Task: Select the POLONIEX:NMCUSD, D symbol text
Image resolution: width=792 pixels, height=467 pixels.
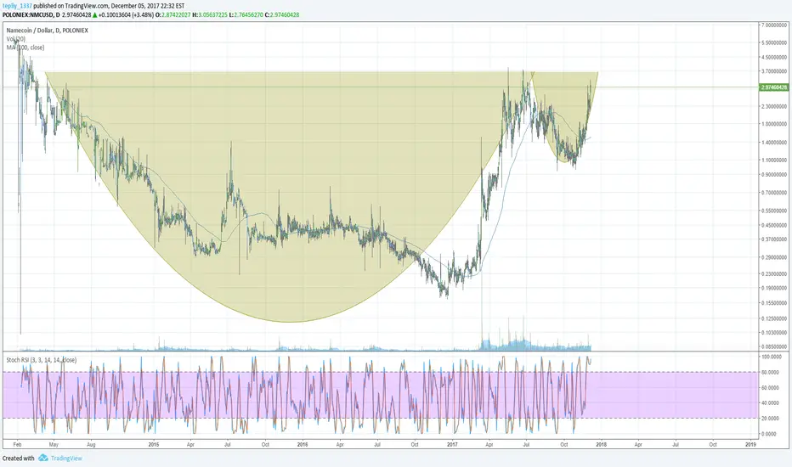Action: click(31, 15)
